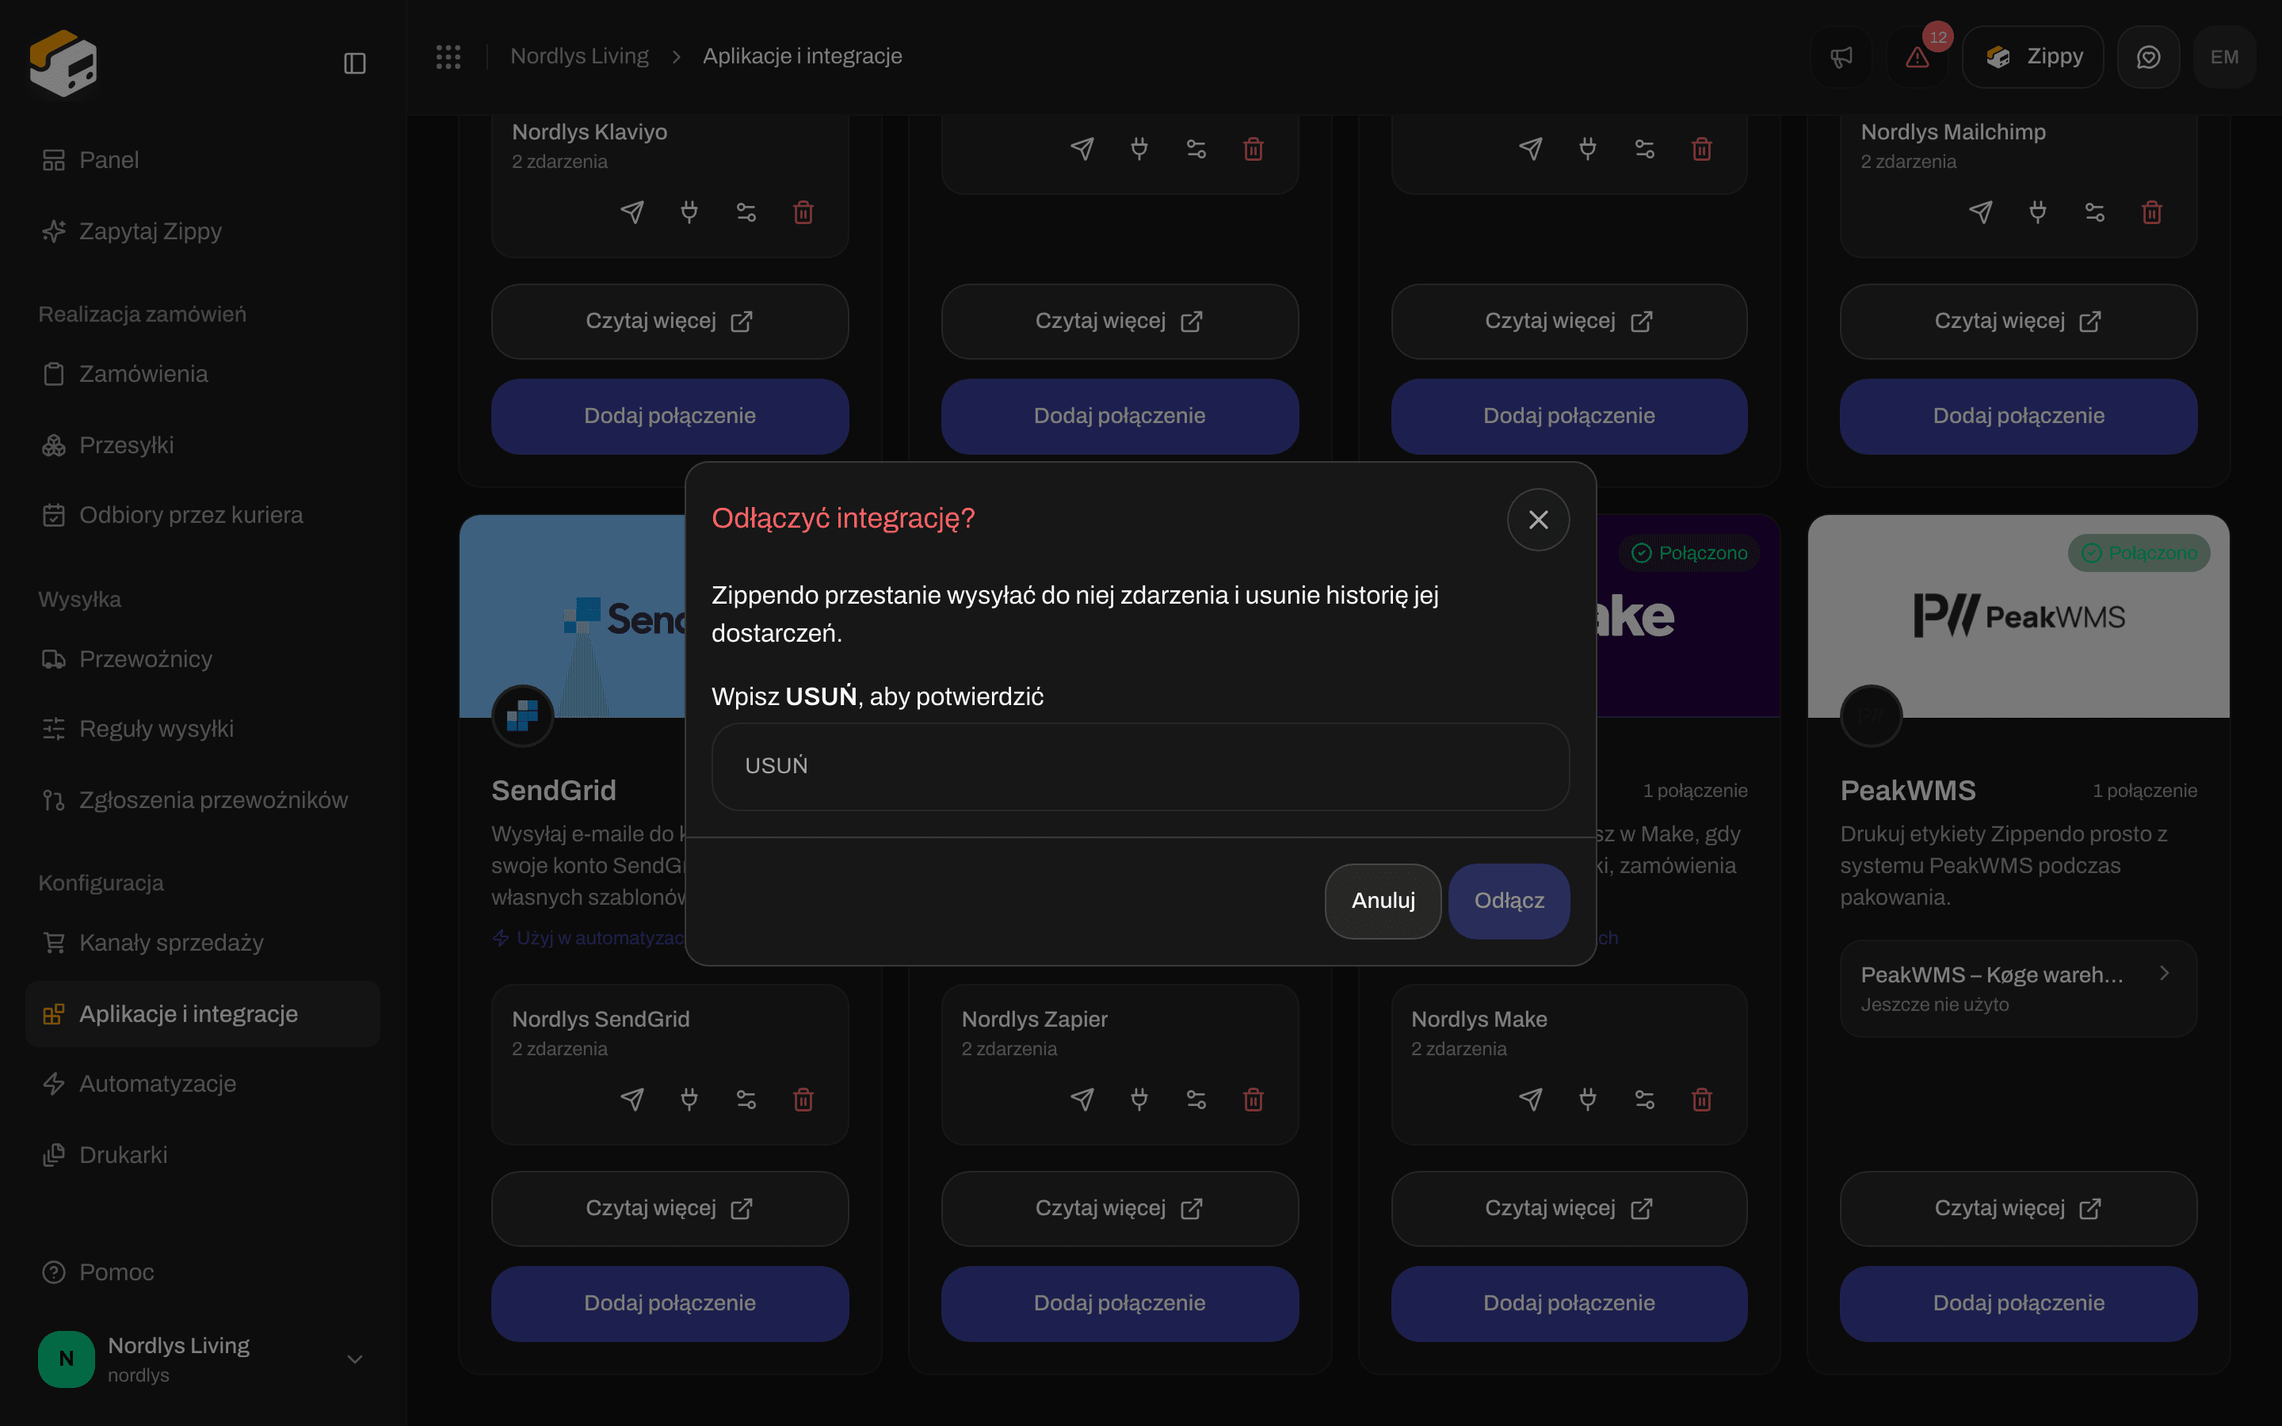Delete the Nordlys Zapier connection

pyautogui.click(x=1254, y=1100)
